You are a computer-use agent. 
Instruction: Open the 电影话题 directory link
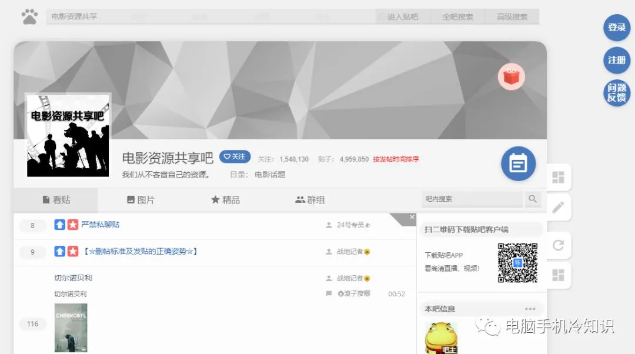pos(270,175)
